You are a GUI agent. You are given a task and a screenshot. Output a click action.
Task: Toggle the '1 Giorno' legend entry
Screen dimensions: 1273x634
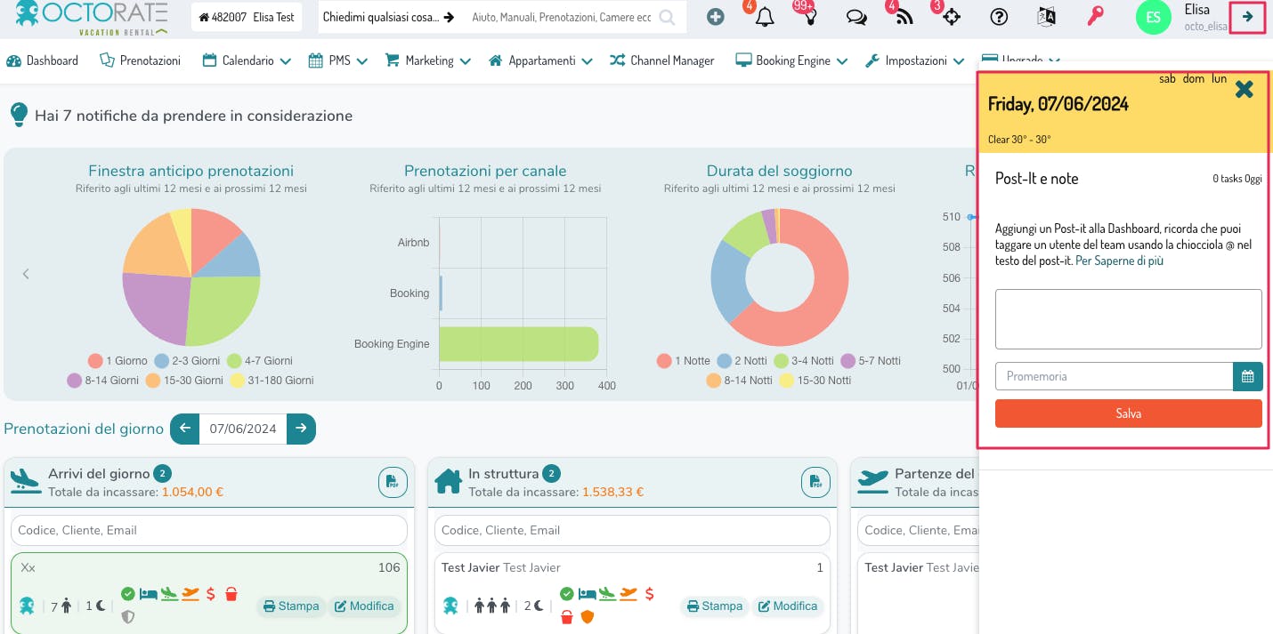pos(118,361)
